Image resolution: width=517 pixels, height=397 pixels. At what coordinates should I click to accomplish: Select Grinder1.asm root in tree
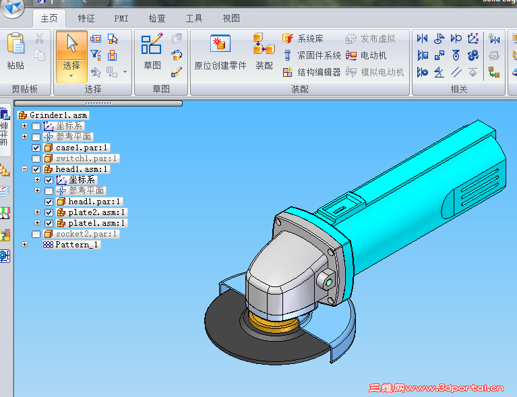click(53, 115)
